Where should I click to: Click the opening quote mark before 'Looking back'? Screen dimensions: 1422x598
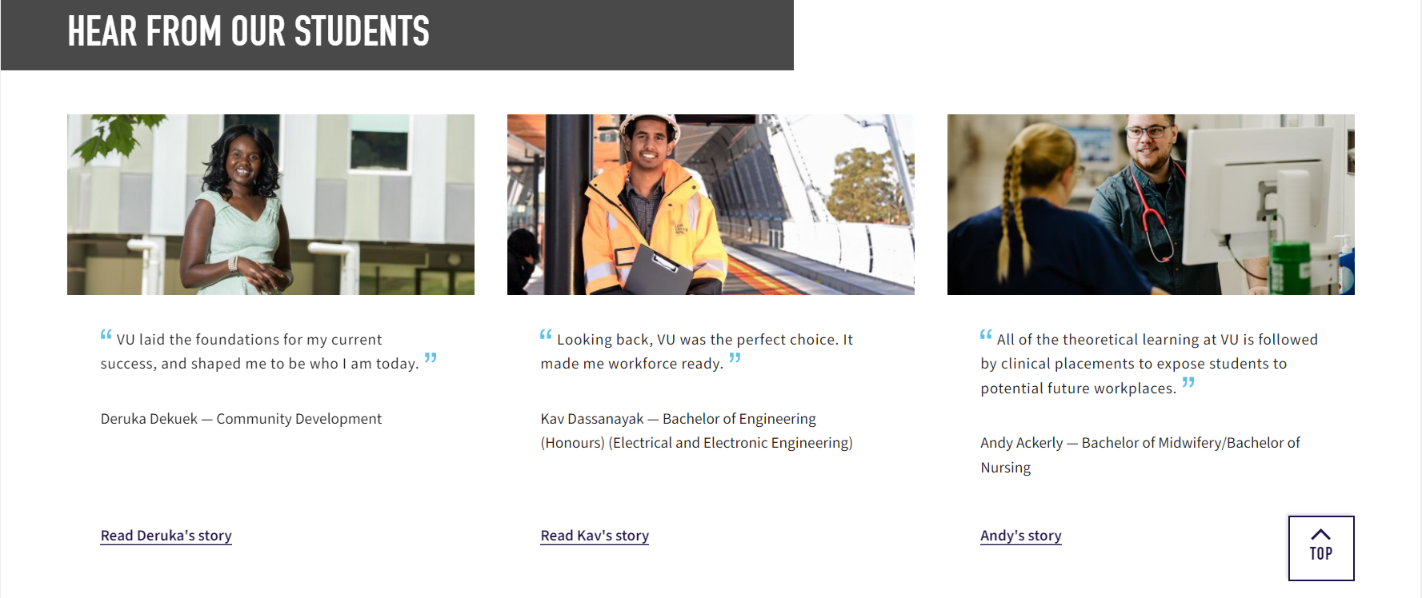pos(547,335)
